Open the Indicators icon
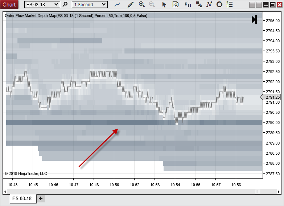This screenshot has width=284, height=206. click(199, 4)
